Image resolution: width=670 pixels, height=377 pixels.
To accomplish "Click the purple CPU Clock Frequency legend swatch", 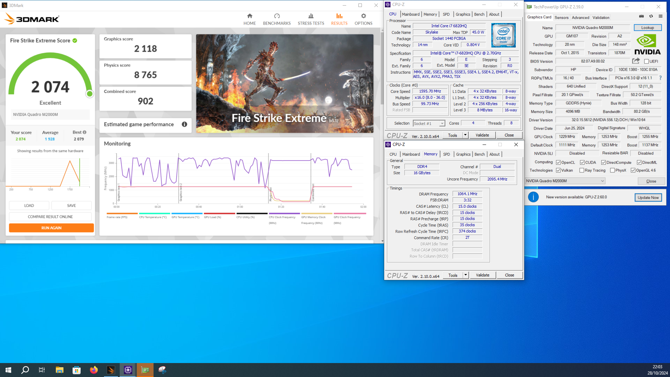I will pos(284,213).
